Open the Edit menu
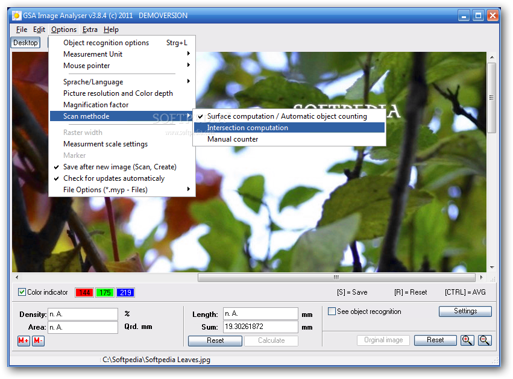The width and height of the screenshot is (513, 379). [x=39, y=30]
